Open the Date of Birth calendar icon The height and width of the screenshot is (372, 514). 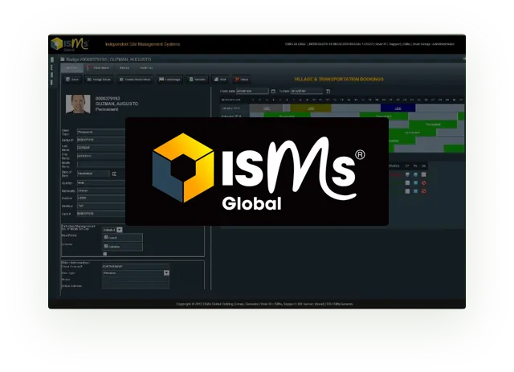[x=114, y=174]
